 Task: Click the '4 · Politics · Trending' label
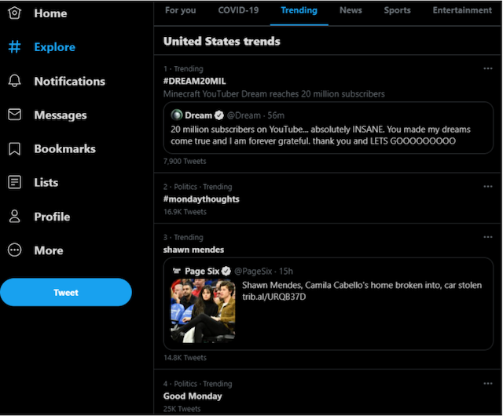click(x=197, y=384)
